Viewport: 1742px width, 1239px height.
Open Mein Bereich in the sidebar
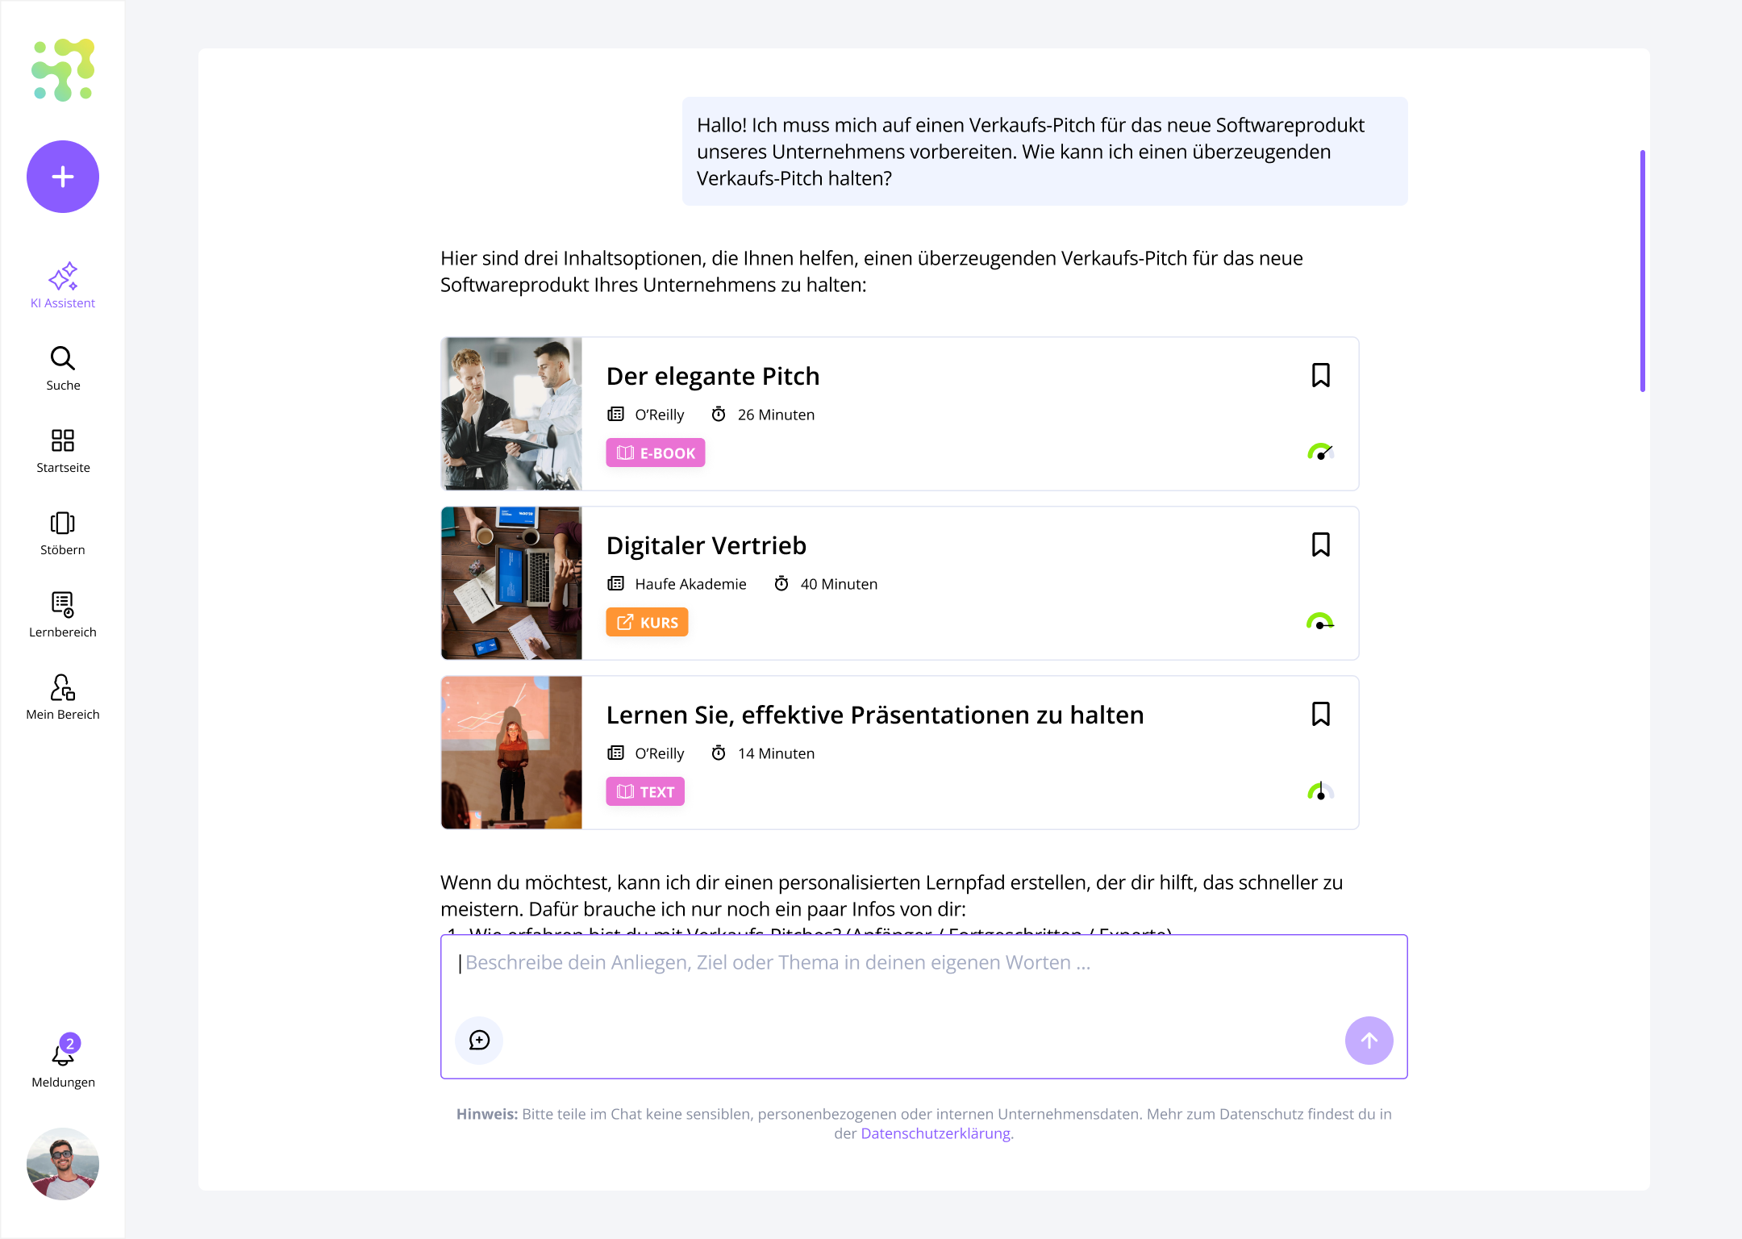63,698
